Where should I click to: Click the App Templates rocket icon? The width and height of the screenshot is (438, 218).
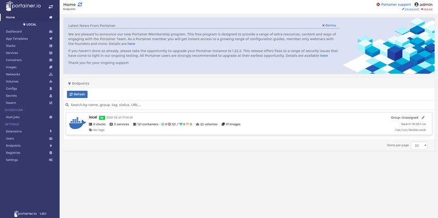(50, 39)
